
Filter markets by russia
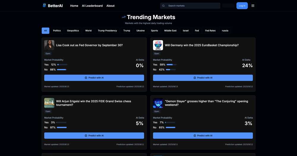(225, 31)
